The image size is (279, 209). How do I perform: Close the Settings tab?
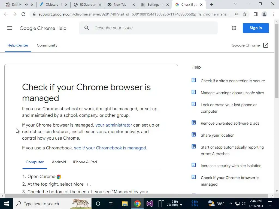click(168, 5)
